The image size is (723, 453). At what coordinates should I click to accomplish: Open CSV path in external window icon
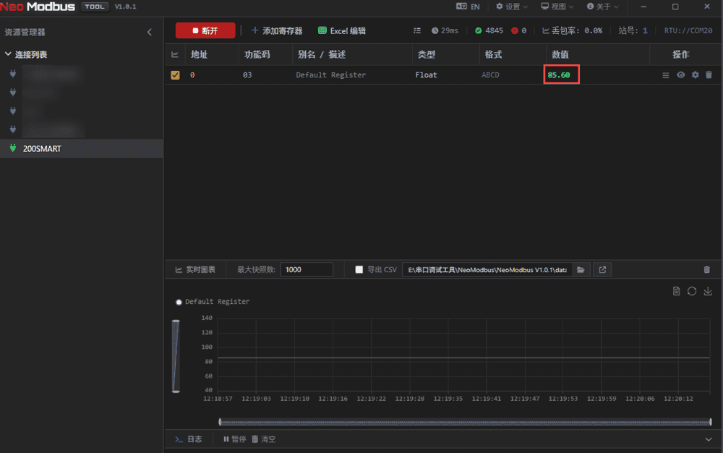[x=602, y=270]
